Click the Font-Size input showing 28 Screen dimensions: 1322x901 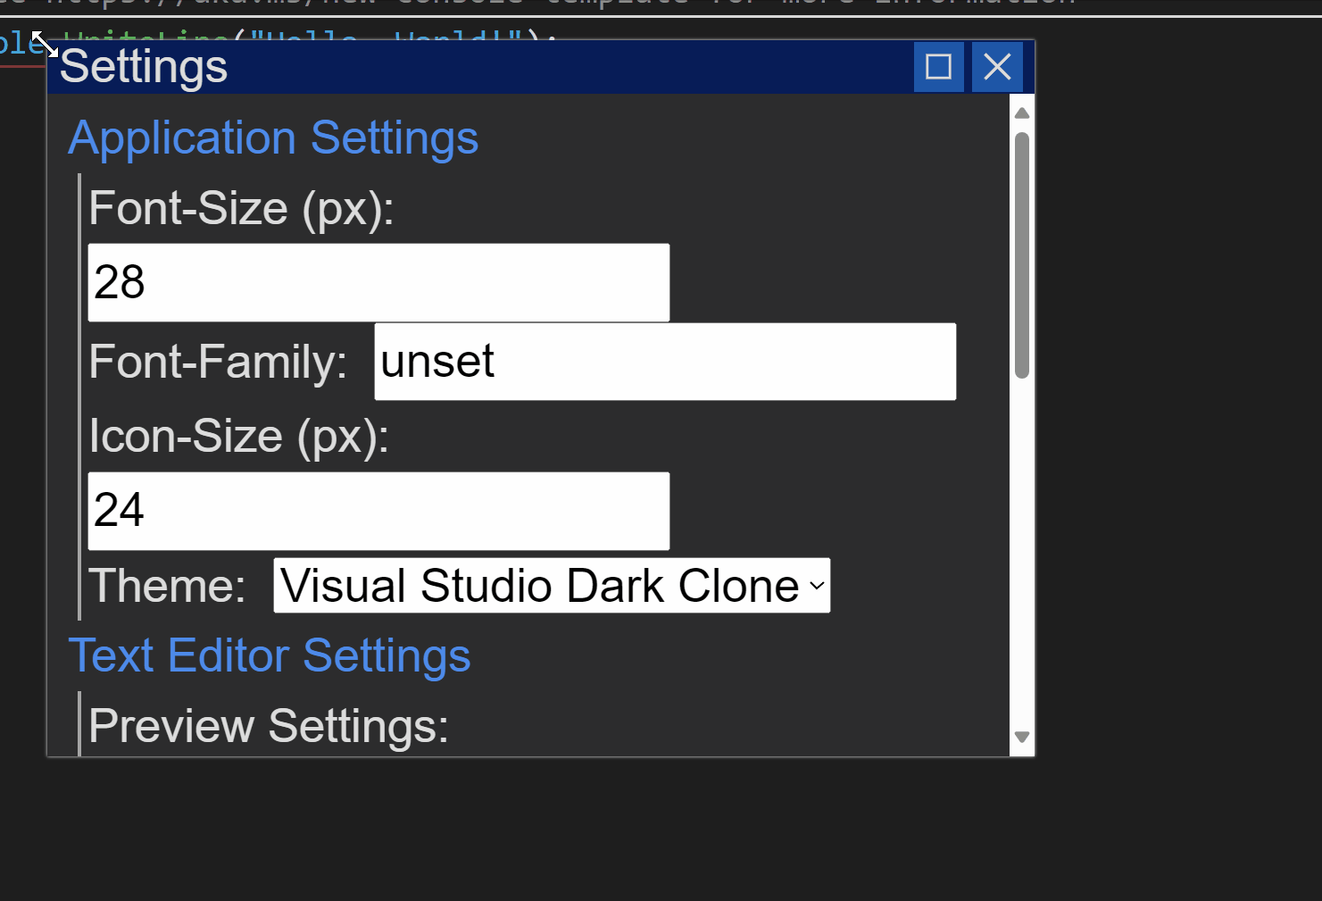tap(378, 282)
